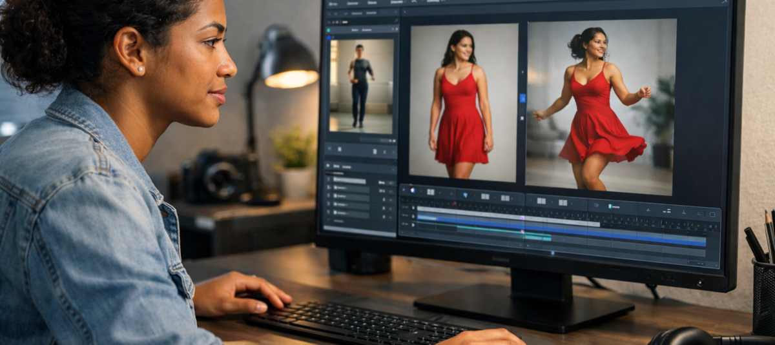775x345 pixels.
Task: Click the trash icon below the small source preview
Action: point(375,151)
